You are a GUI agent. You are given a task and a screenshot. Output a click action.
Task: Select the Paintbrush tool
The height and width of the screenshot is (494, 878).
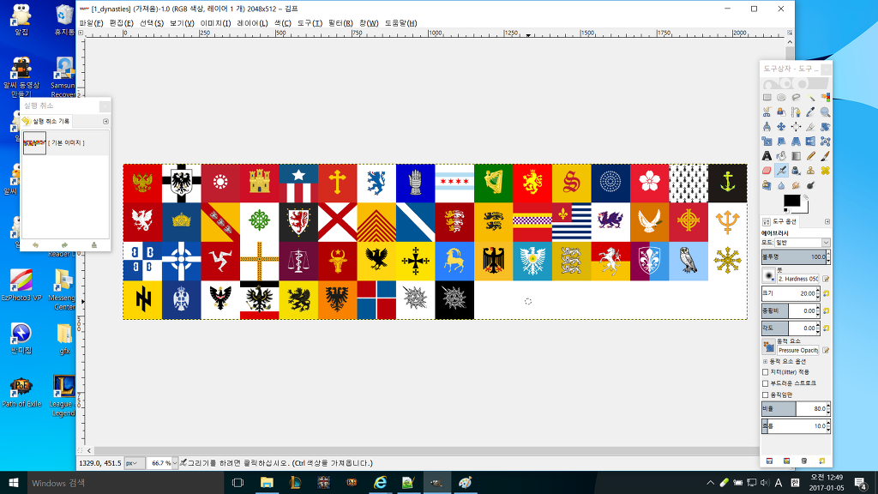[x=825, y=156]
